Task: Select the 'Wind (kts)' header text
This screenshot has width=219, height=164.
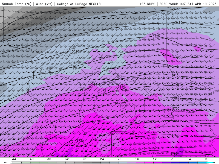Action: 44,4
